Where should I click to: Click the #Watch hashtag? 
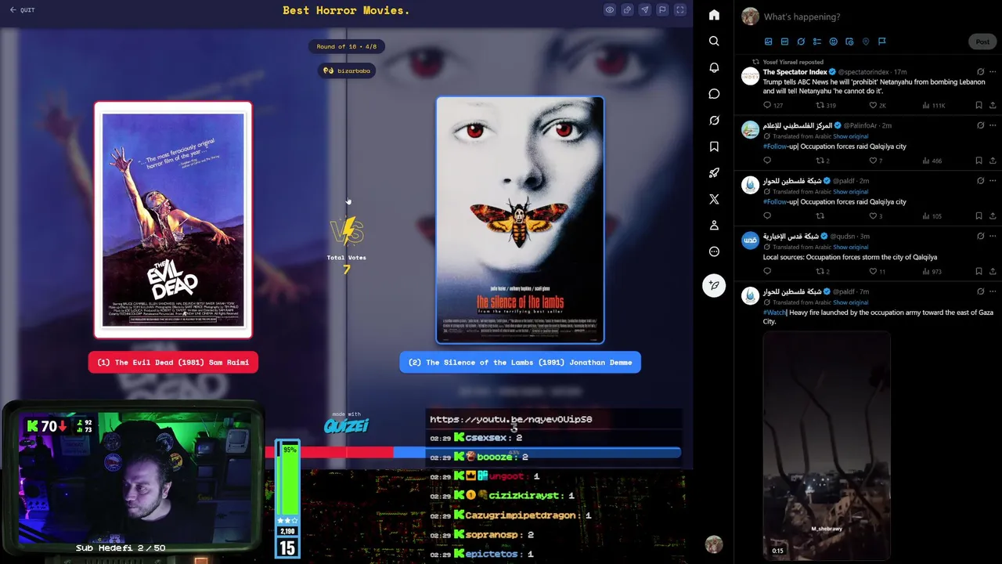click(775, 313)
